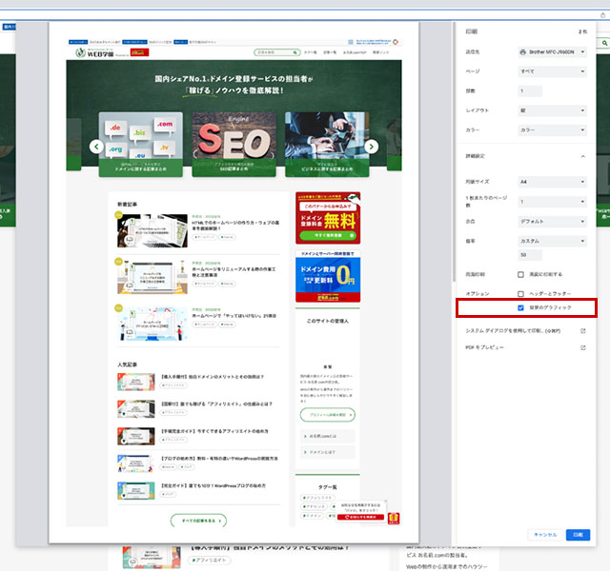This screenshot has width=610, height=571.
Task: Click the このサイトの管理人 heading in preview
Action: point(328,322)
